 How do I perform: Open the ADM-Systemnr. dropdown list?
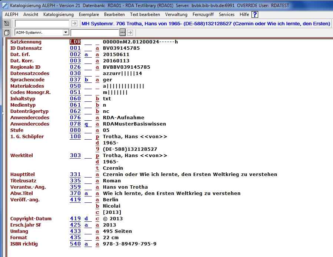(66, 33)
